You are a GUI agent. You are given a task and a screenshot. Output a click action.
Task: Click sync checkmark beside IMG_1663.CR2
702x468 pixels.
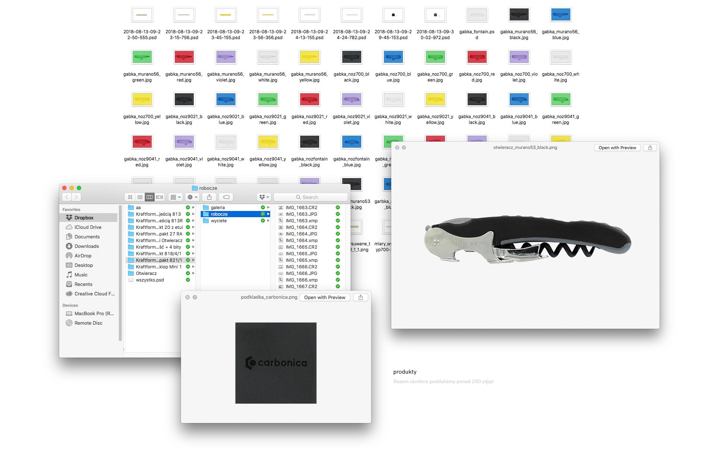338,208
